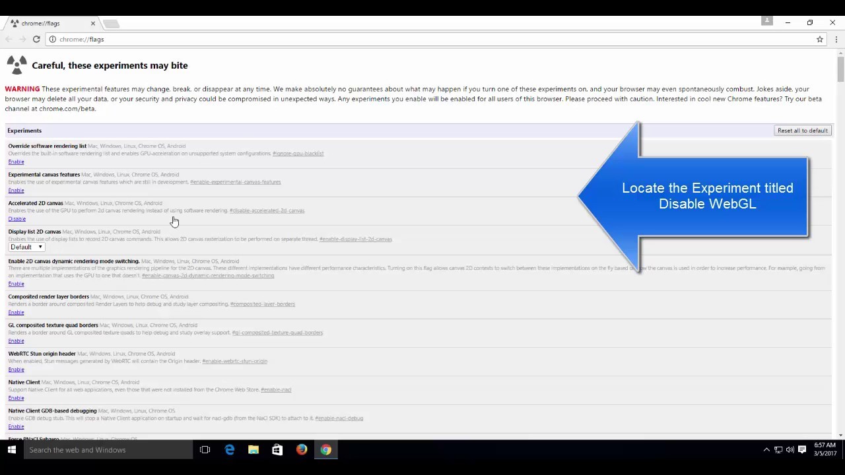845x475 pixels.
Task: Launch Microsoft Edge from taskbar
Action: pyautogui.click(x=229, y=450)
